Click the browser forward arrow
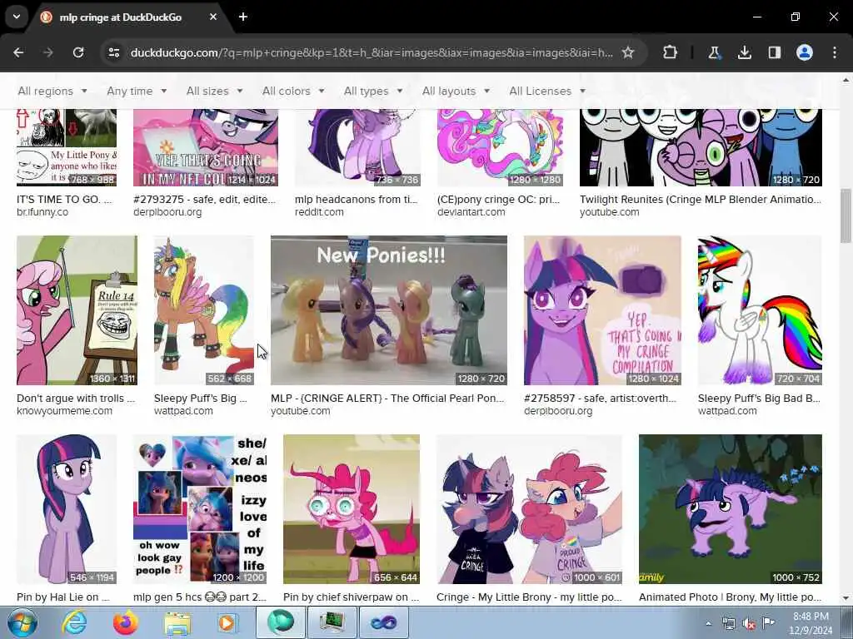 point(48,52)
